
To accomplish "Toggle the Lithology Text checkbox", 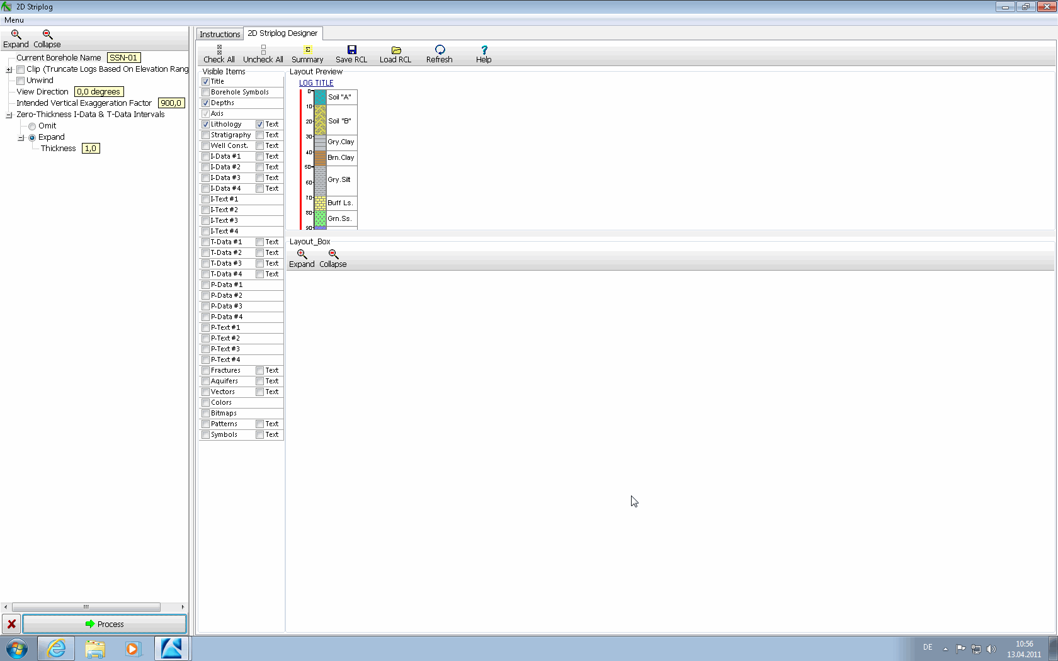I will (259, 124).
